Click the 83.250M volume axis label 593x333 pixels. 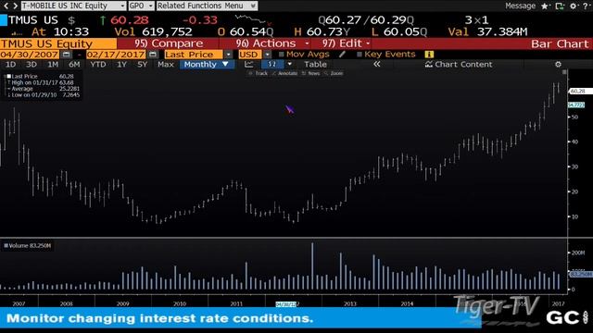581,274
